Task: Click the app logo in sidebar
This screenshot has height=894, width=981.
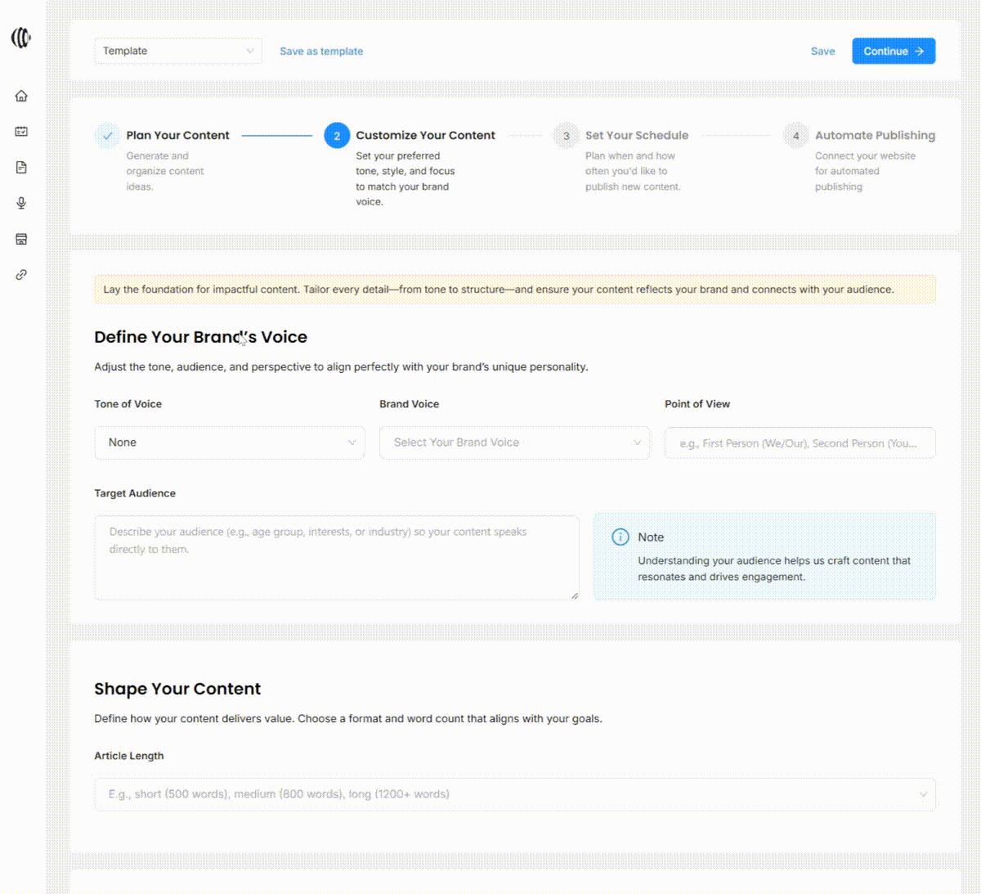Action: (21, 38)
